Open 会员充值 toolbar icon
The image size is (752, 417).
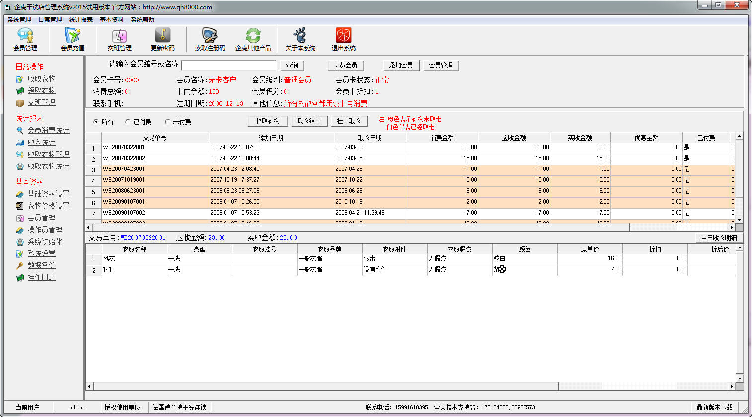73,35
